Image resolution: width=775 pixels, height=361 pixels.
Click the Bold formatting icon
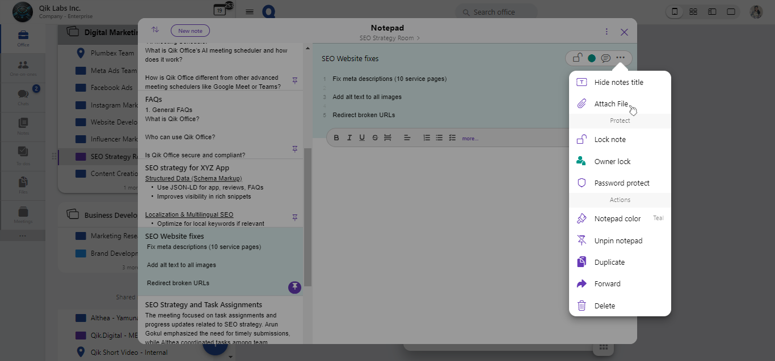336,138
